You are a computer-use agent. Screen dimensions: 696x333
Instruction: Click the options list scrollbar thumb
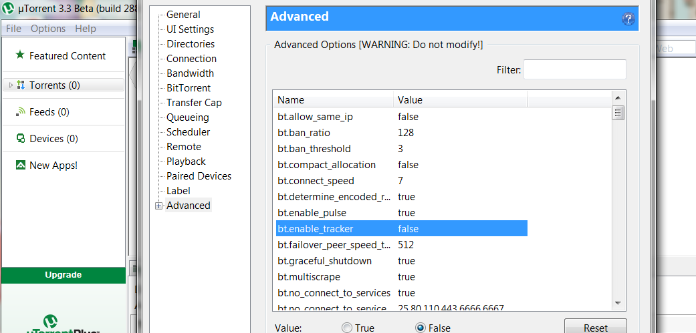click(617, 113)
